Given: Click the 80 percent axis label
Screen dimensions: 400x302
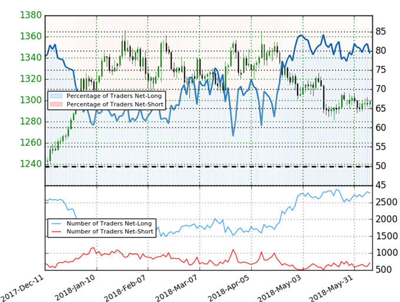Looking at the screenshot, I should coord(381,51).
